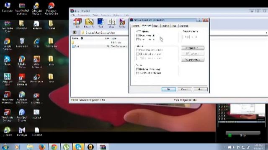Switch to the Time tab
The height and width of the screenshot is (150, 268).
point(174,26)
